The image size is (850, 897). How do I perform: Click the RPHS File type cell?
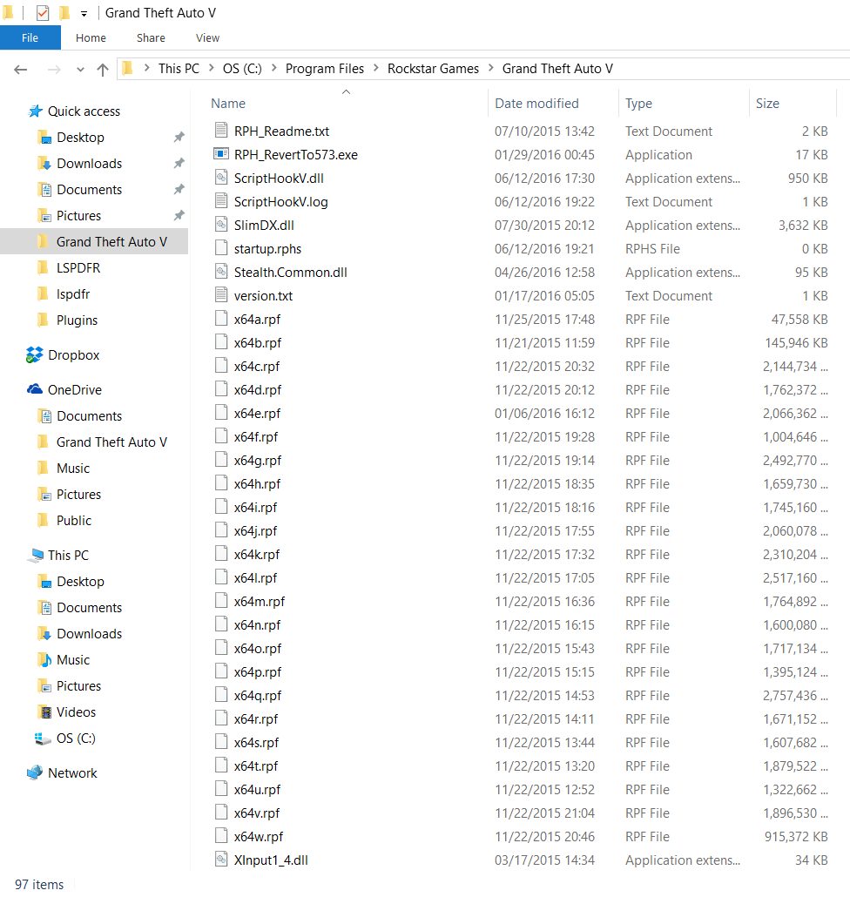(652, 249)
